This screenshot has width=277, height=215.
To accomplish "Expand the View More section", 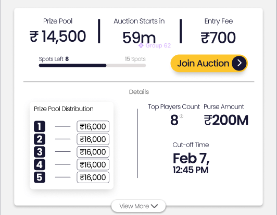I will tap(138, 206).
